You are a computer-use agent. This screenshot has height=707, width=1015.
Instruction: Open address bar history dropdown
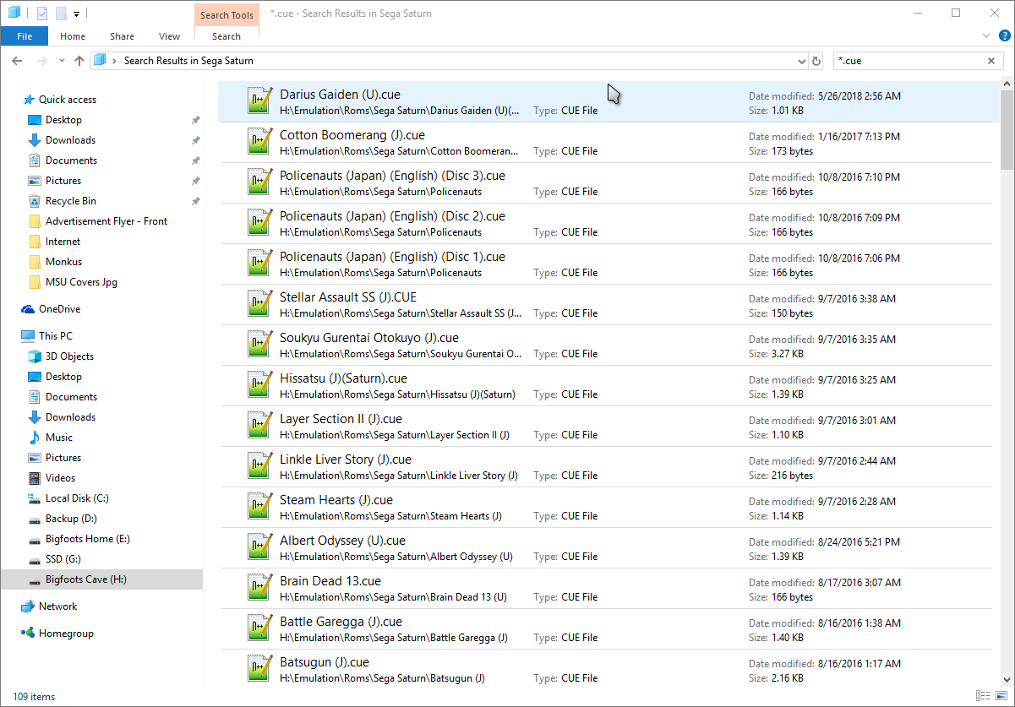[x=802, y=61]
